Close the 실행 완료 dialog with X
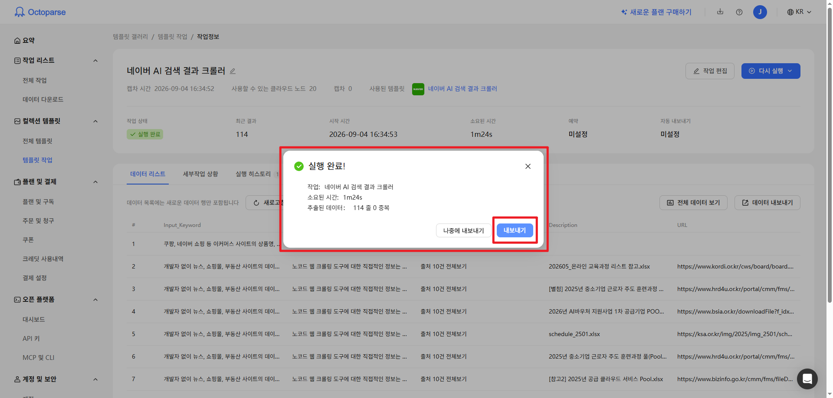Screen dimensions: 833x398 coord(528,166)
